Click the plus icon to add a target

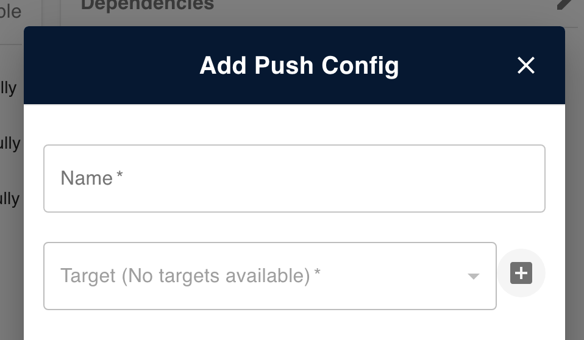pyautogui.click(x=521, y=273)
